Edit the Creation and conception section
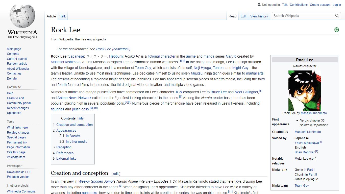The height and width of the screenshot is (194, 345). pos(116,174)
